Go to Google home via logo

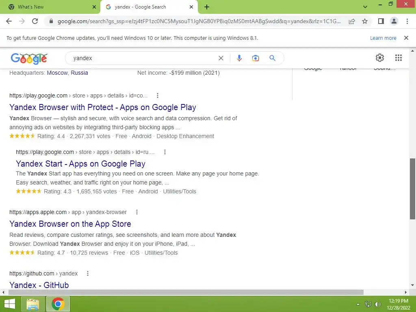coord(29,58)
